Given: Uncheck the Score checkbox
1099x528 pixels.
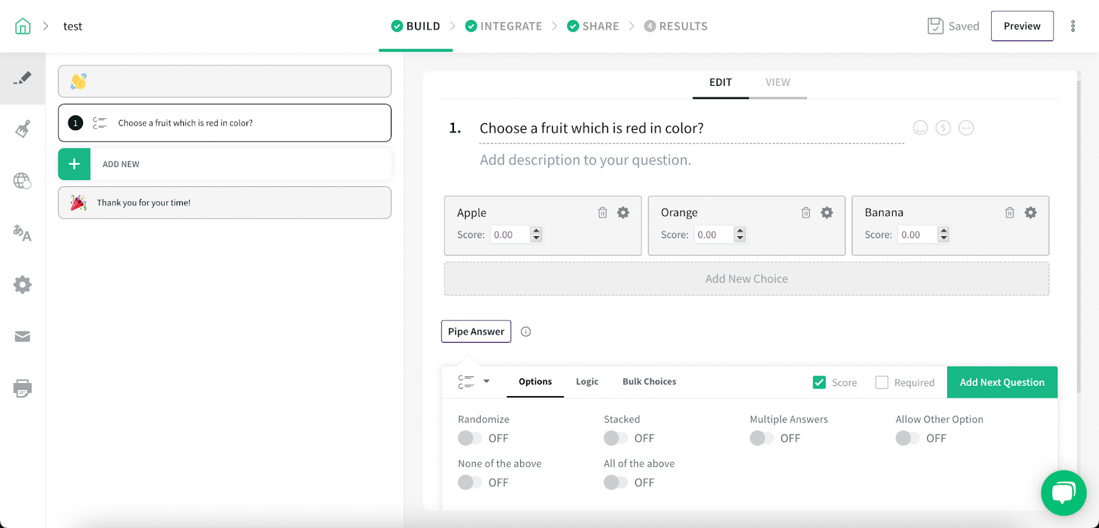Looking at the screenshot, I should (819, 382).
